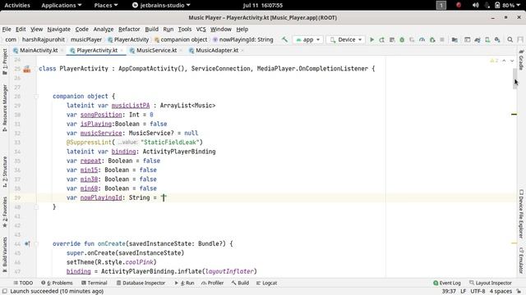Click the Profile app gauge icon
The width and height of the screenshot is (526, 295).
coord(422,39)
